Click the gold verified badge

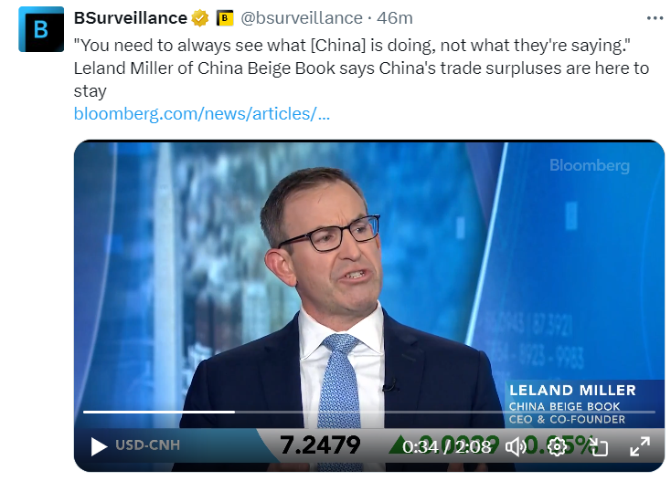[200, 18]
